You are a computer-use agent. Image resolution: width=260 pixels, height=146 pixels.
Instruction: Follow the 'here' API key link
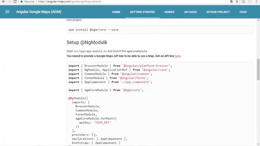(x=178, y=56)
